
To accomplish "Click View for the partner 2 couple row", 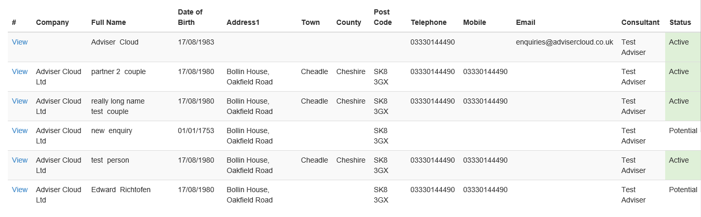I will point(20,71).
